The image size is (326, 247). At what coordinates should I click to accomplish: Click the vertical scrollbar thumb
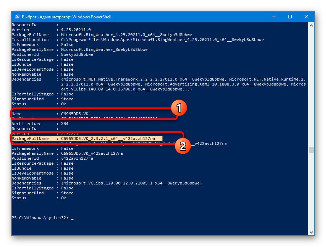pyautogui.click(x=311, y=149)
